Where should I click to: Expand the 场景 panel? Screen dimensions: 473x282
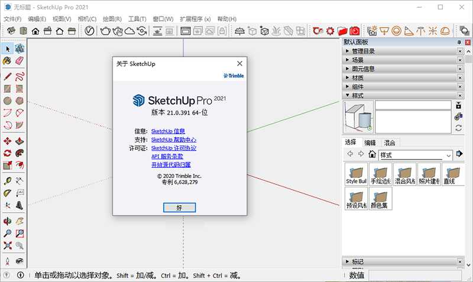[403, 60]
